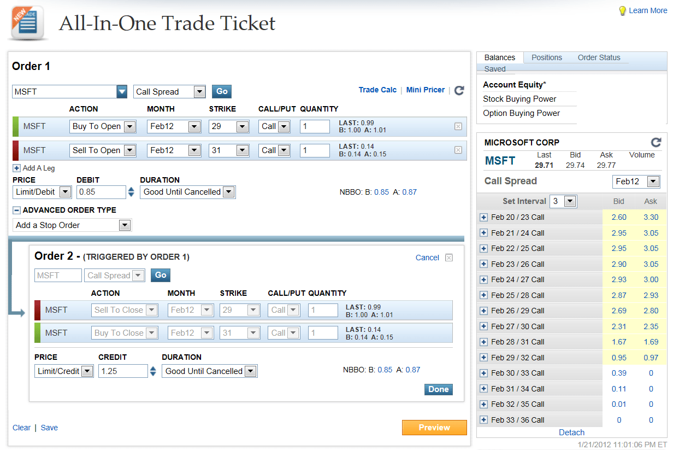This screenshot has height=450, width=673.
Task: Expand Feb 31 / 34 Call row
Action: (x=483, y=389)
